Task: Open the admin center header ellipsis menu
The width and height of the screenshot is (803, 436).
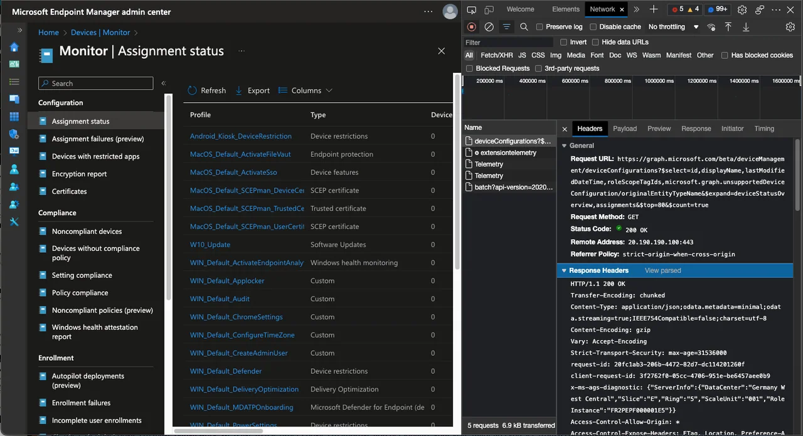Action: click(428, 12)
